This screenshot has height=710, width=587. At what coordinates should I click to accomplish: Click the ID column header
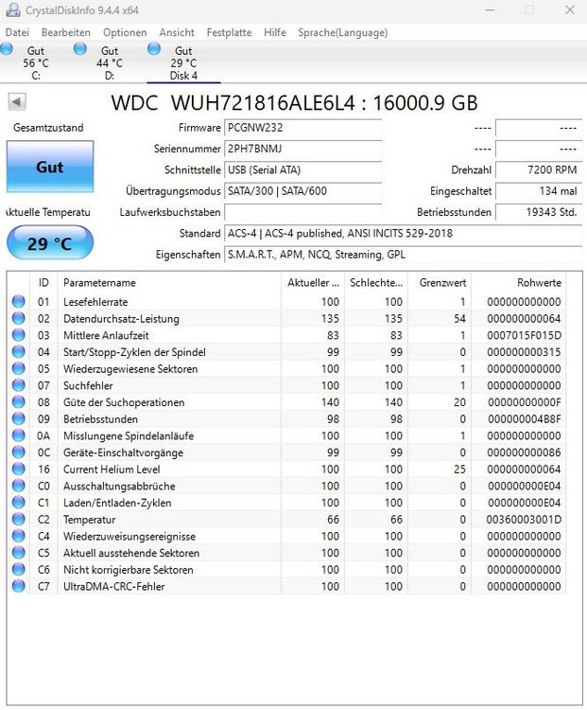pyautogui.click(x=43, y=282)
